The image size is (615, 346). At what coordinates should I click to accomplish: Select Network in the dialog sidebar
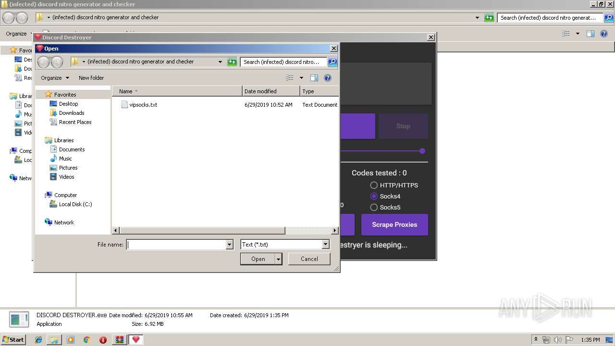64,222
